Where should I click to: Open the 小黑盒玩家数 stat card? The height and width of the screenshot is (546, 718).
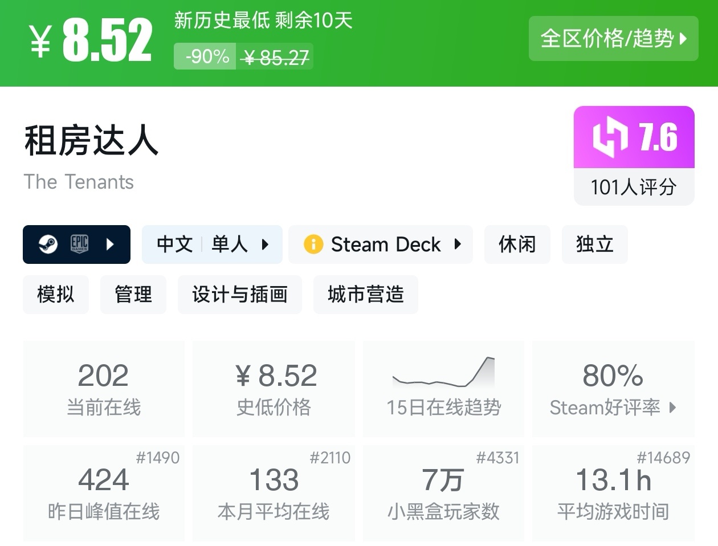click(x=443, y=493)
